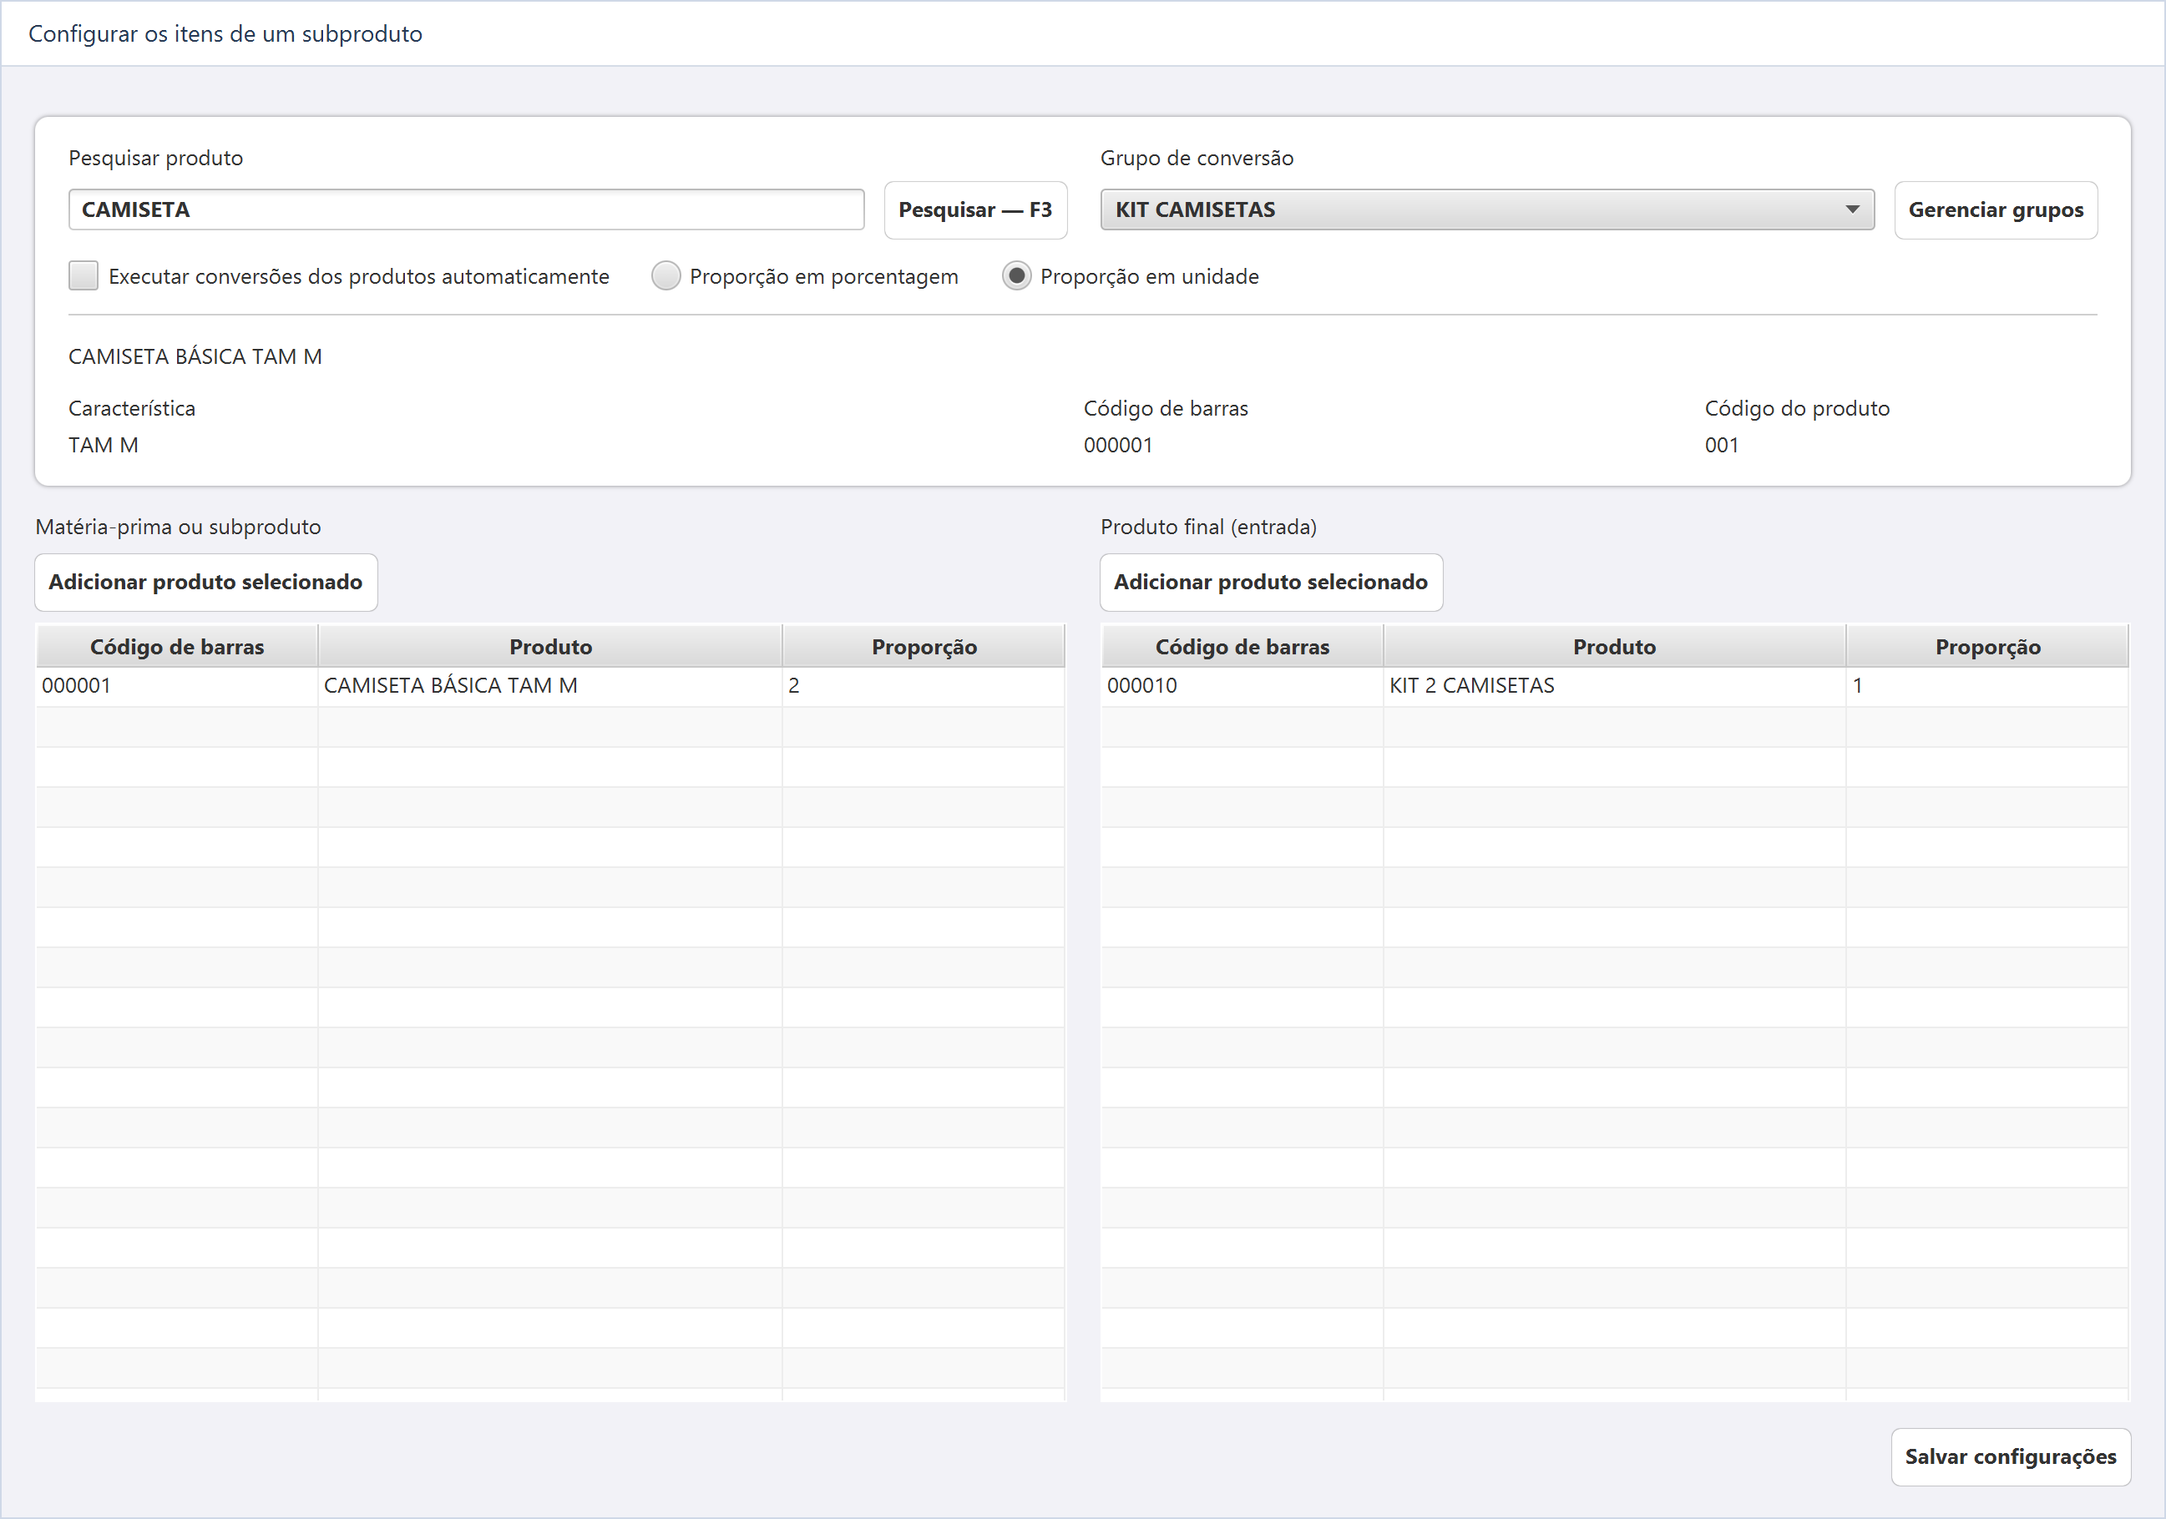
Task: Click the Código do produto value 001
Action: click(x=1721, y=445)
